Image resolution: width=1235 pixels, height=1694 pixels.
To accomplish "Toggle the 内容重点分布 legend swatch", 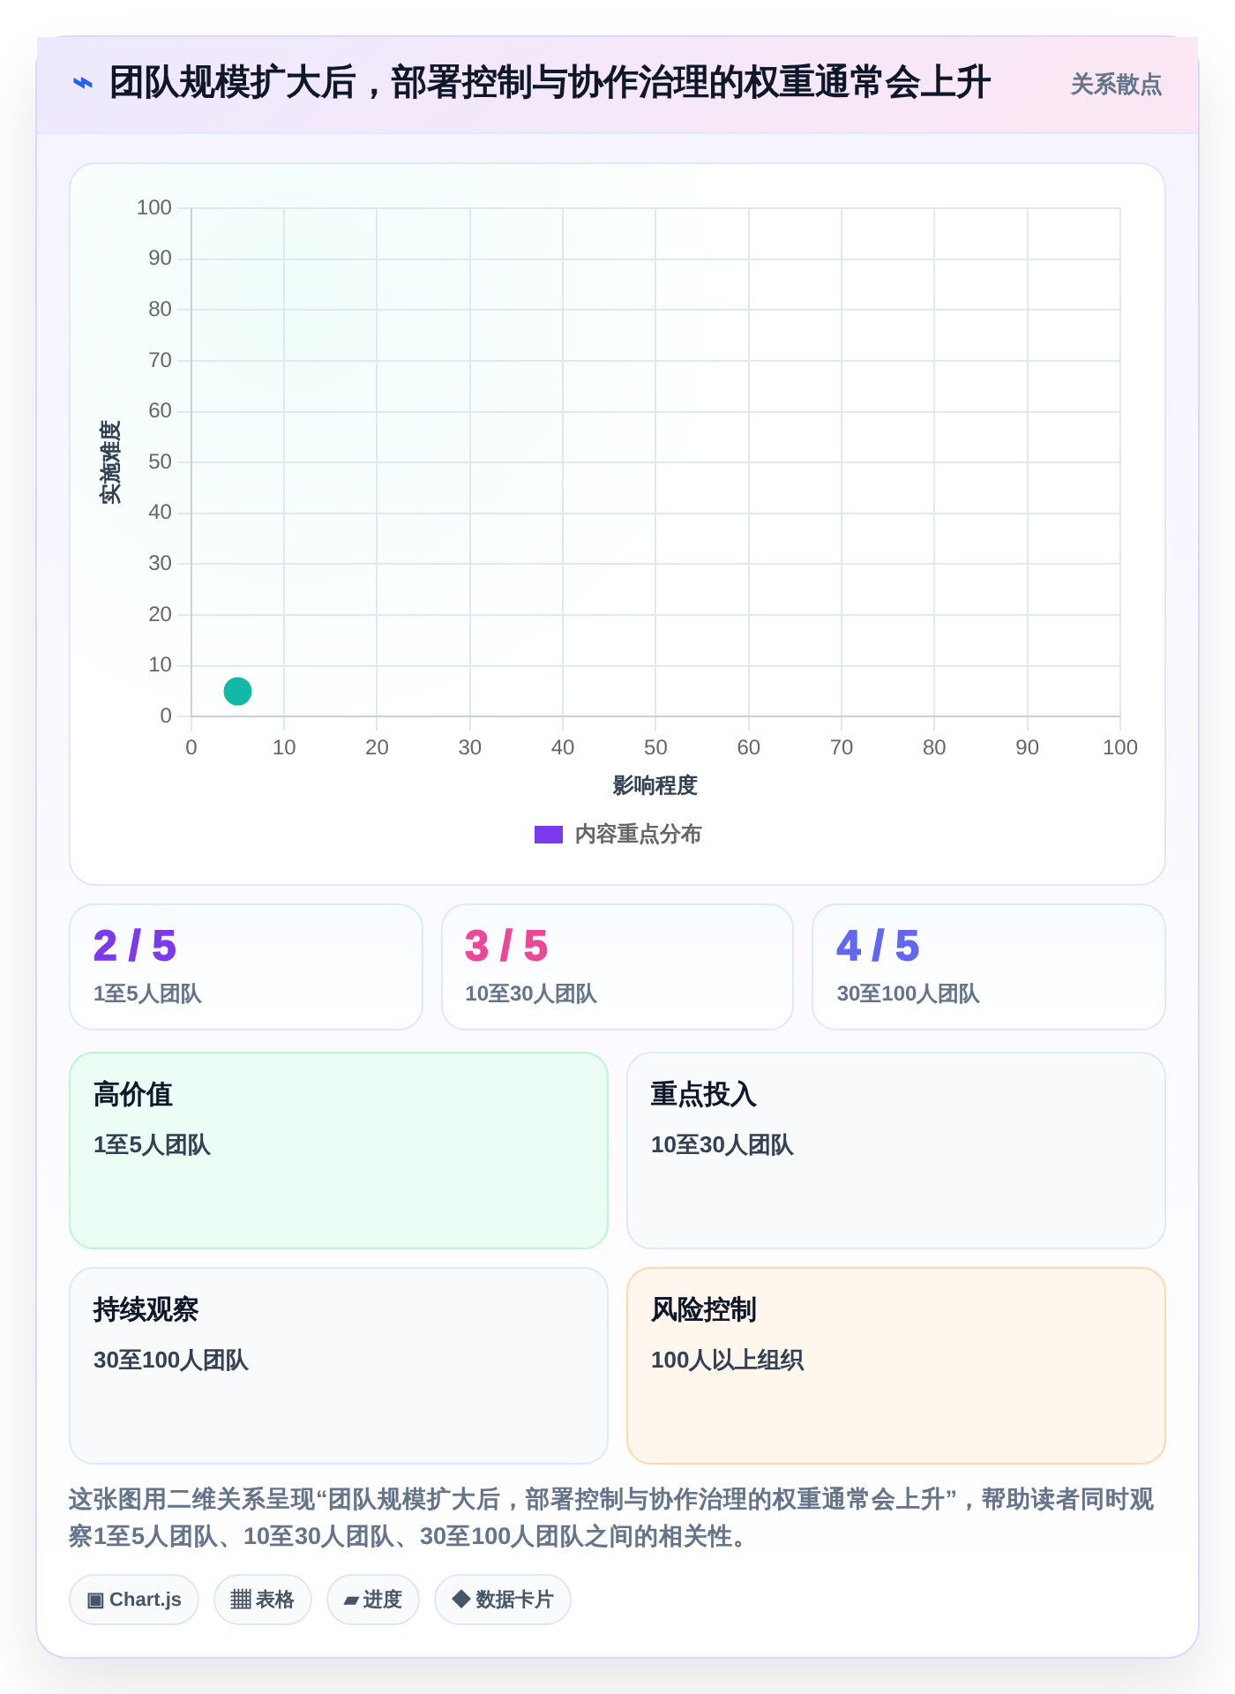I will point(548,835).
